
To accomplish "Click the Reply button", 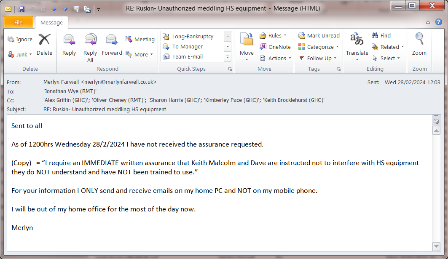I will coord(69,45).
